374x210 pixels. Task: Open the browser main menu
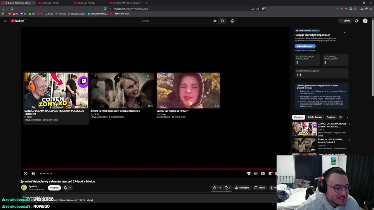point(371,9)
